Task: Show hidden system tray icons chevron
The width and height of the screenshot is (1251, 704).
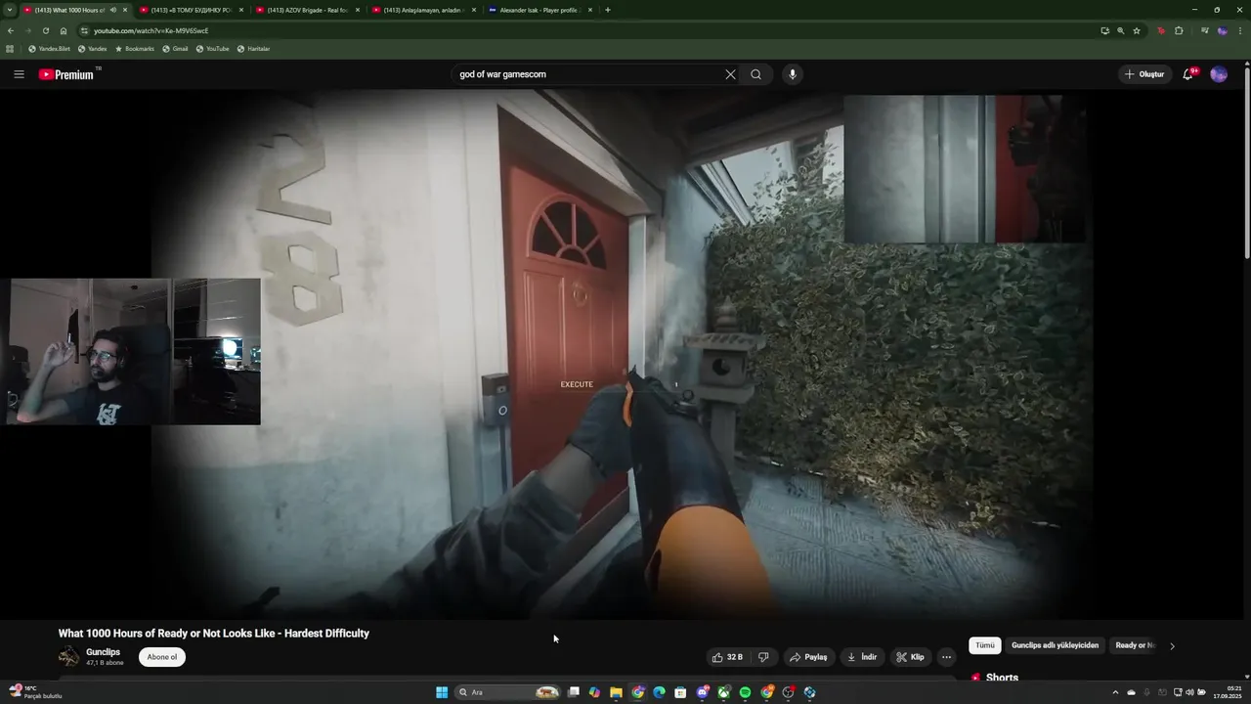Action: pyautogui.click(x=1115, y=692)
